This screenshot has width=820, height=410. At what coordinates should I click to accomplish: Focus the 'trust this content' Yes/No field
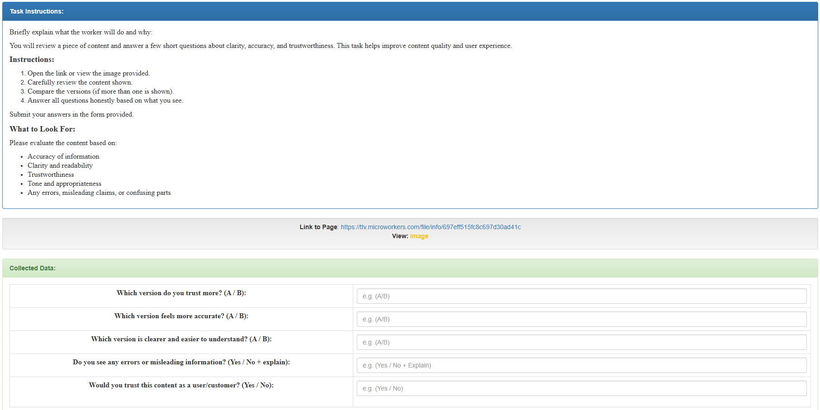[x=581, y=388]
